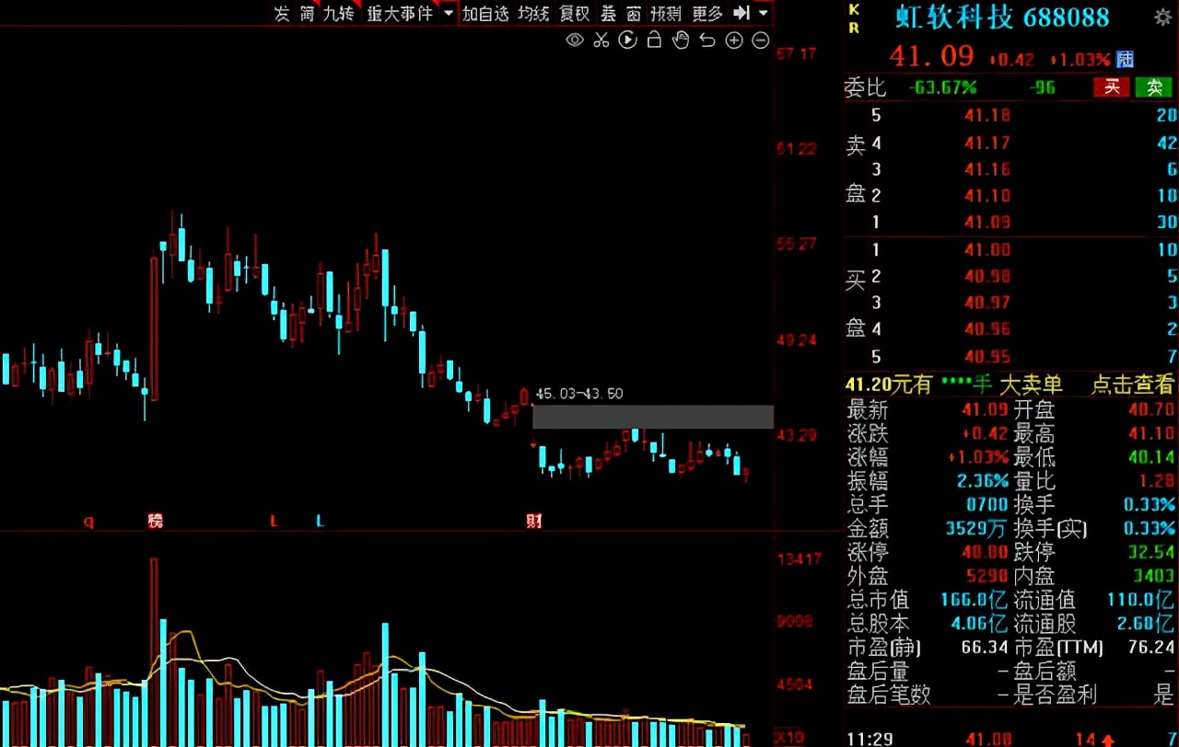
Task: Select buy level 1 price 41.00
Action: pos(987,250)
